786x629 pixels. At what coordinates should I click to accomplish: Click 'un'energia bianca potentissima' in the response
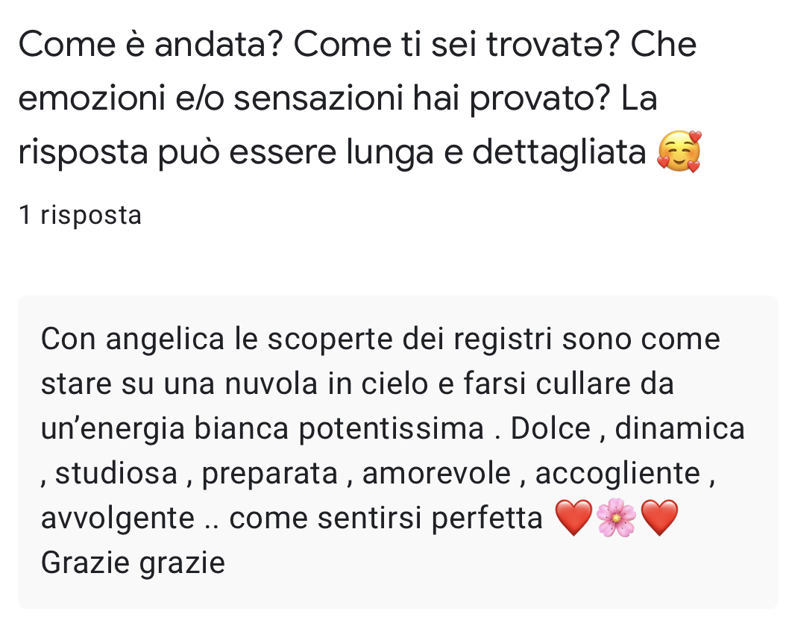coord(262,429)
